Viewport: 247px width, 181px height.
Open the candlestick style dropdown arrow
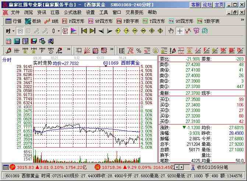(59, 31)
